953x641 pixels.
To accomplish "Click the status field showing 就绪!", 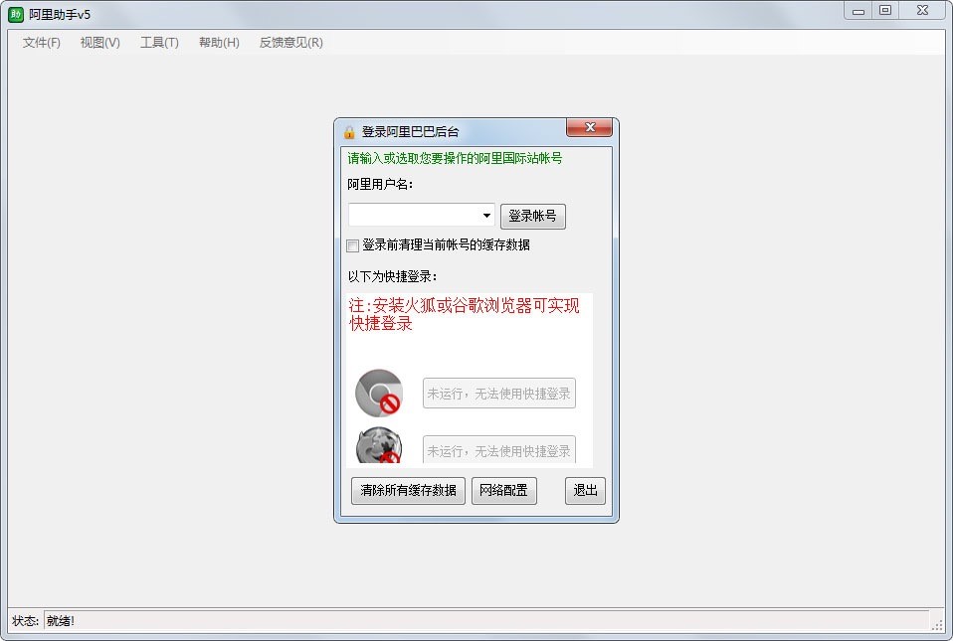I will (485, 620).
